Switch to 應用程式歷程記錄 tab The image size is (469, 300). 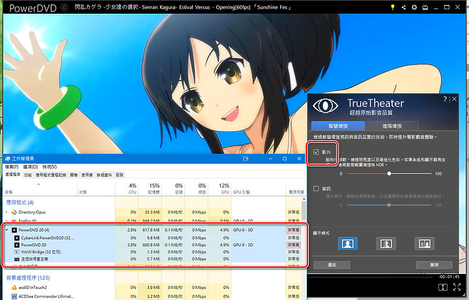[51, 175]
